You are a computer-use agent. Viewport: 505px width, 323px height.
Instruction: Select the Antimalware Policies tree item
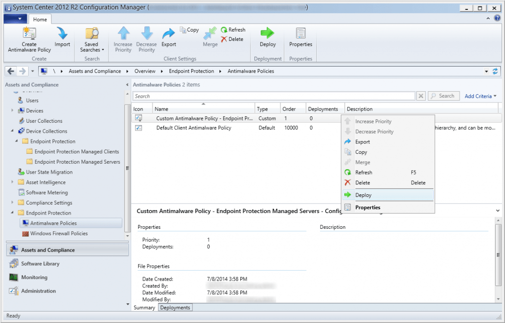[71, 223]
